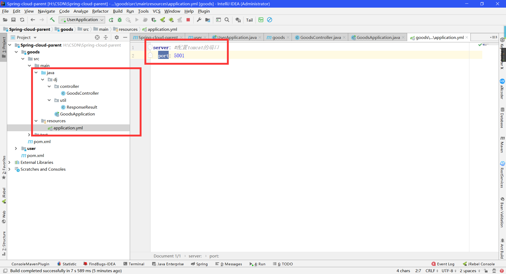Click the Build project hammer icon
506x274 pixels.
(x=52, y=20)
